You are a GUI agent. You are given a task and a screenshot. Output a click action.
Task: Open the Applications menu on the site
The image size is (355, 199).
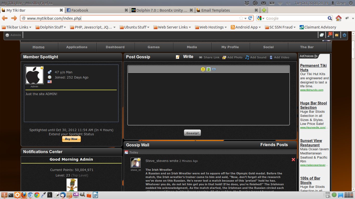[77, 47]
